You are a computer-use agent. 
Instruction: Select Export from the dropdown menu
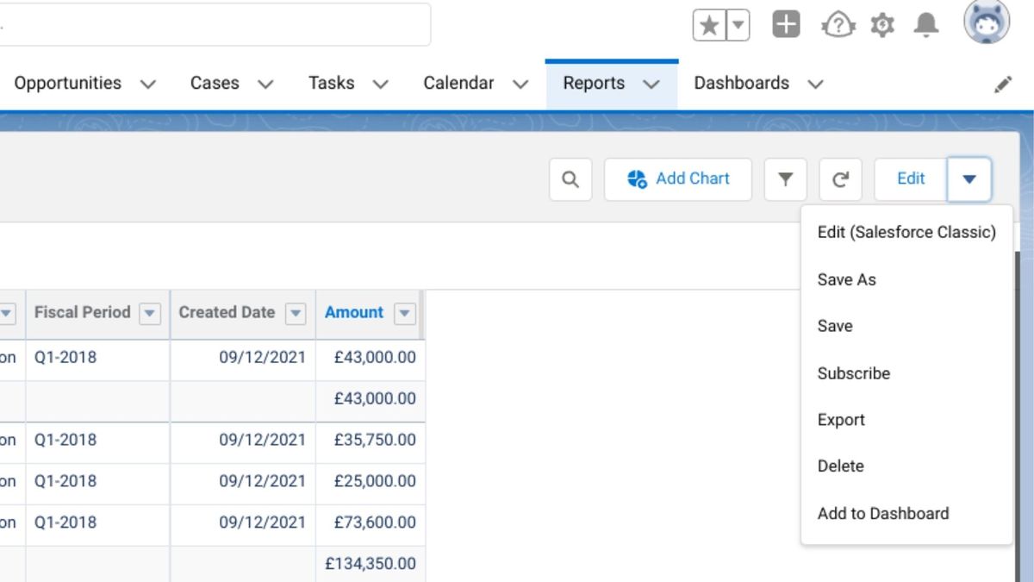click(840, 420)
